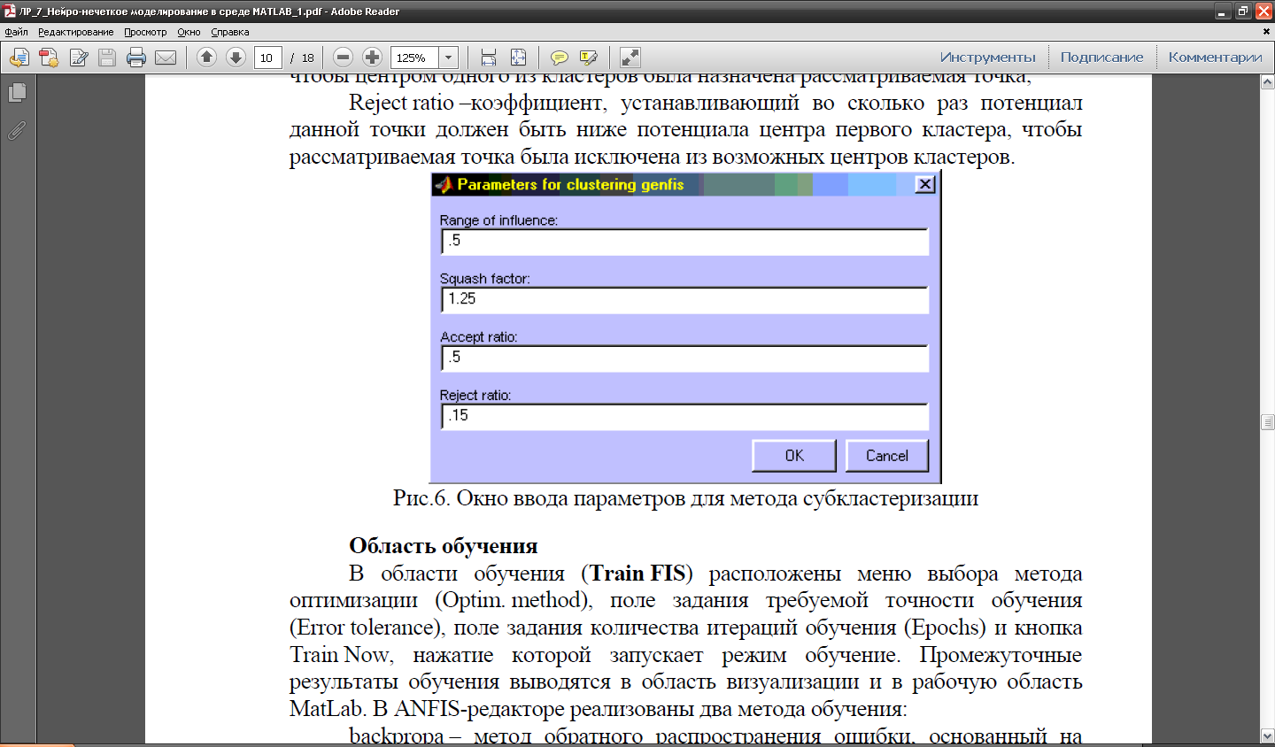Send the file by email envelope icon
The width and height of the screenshot is (1275, 747).
click(166, 58)
